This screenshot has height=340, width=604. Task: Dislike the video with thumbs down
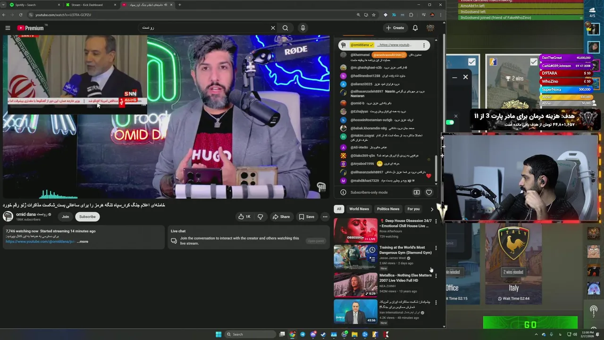pyautogui.click(x=260, y=217)
